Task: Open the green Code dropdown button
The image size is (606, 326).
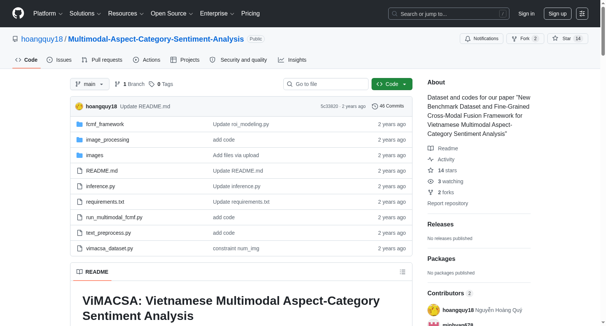Action: (392, 84)
